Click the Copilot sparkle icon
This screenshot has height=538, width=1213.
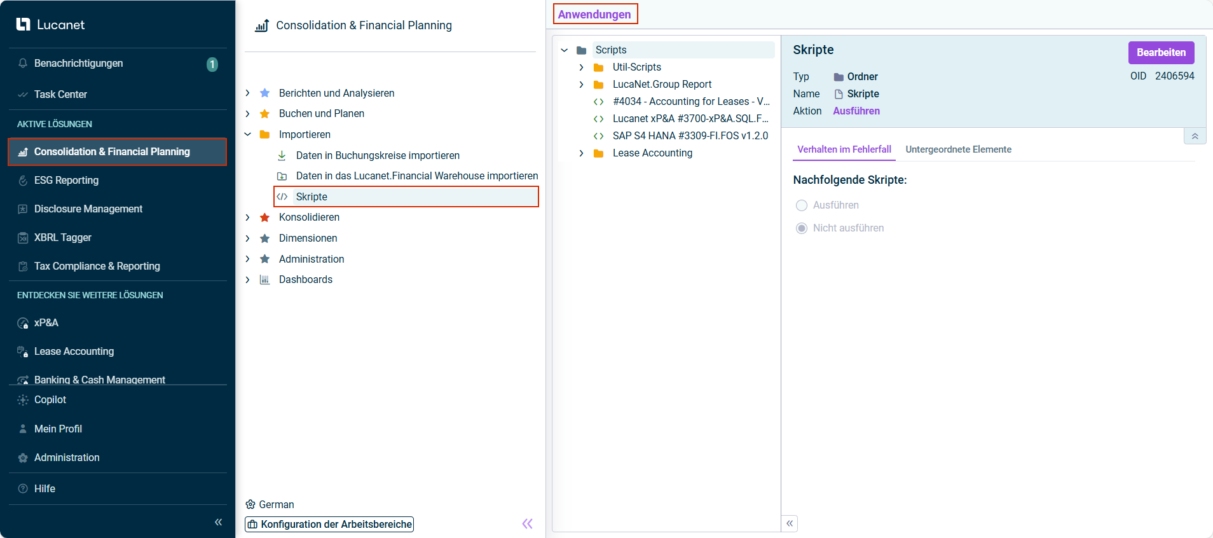[23, 400]
